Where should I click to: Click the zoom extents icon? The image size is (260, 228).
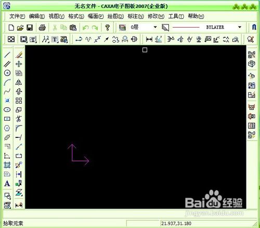pyautogui.click(x=11, y=40)
